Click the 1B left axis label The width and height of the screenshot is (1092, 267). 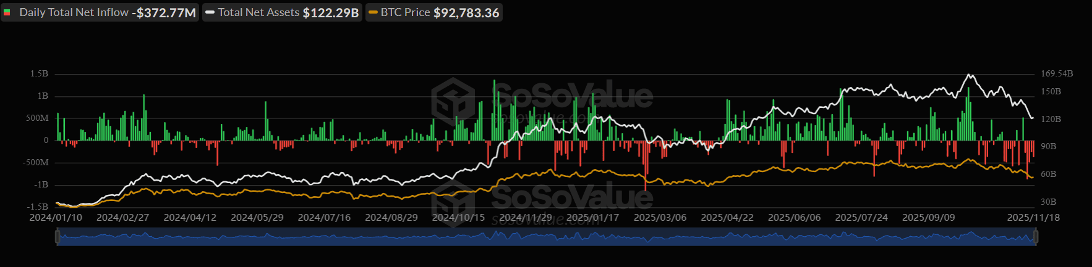click(x=43, y=96)
